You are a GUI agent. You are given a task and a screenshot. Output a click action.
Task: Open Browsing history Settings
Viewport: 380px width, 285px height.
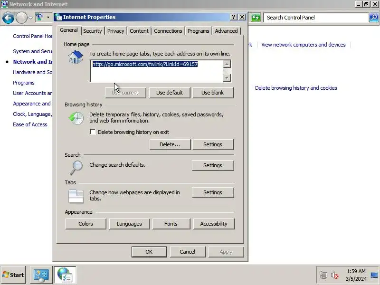coord(212,144)
